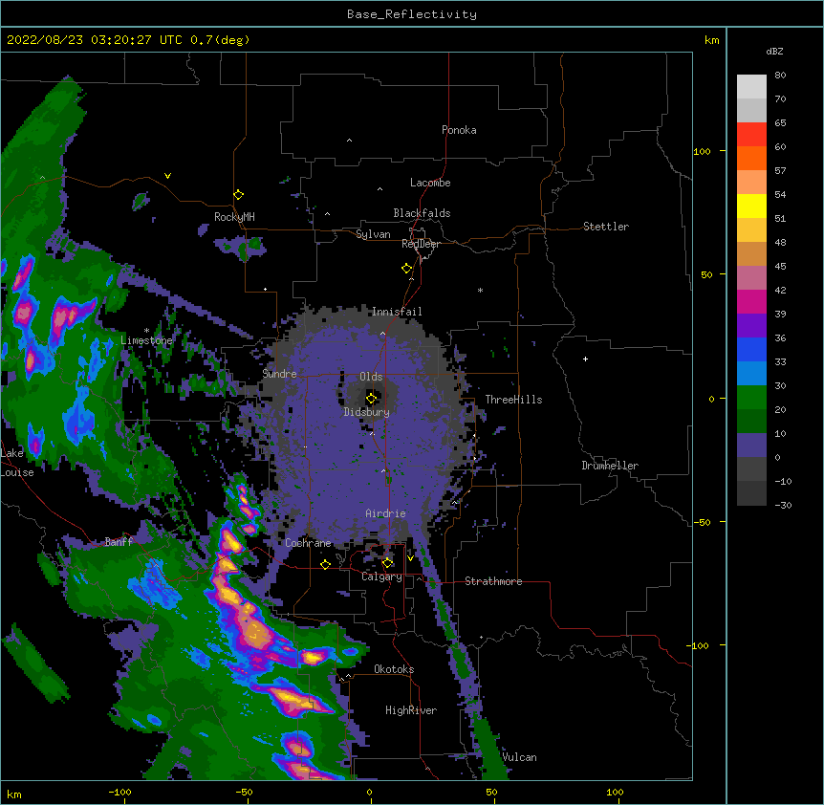
Task: Click the Didsbury town label
Action: click(367, 412)
